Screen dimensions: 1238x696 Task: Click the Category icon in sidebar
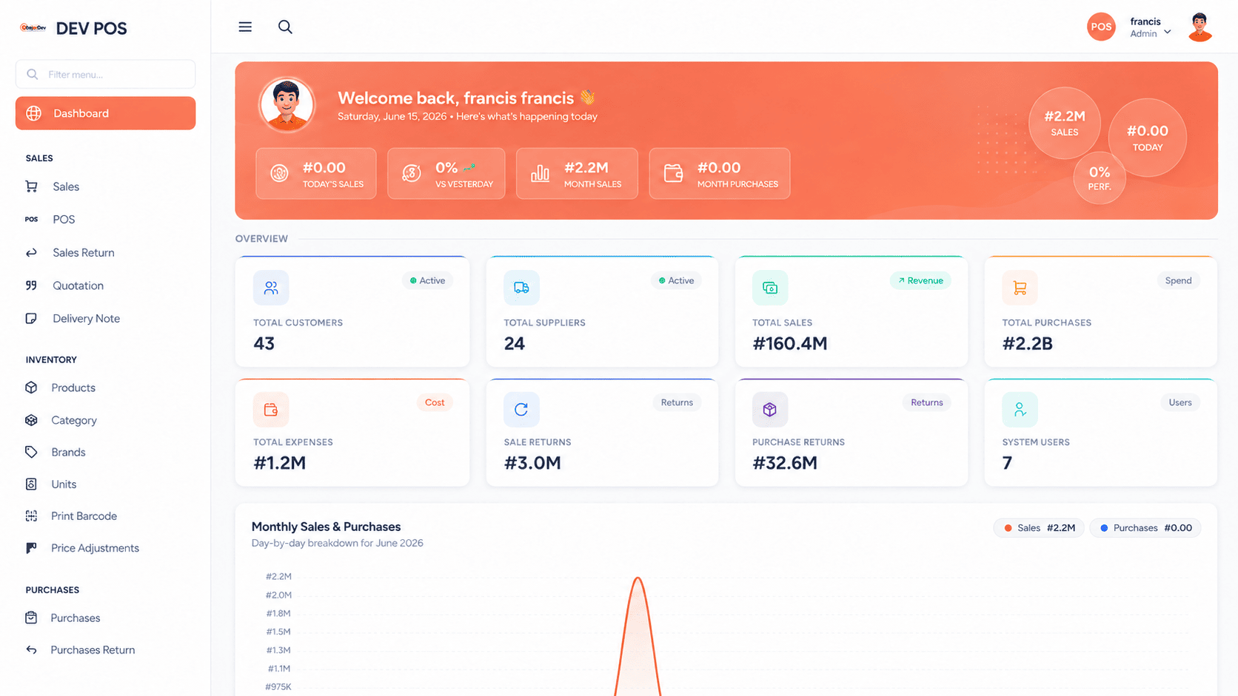pyautogui.click(x=31, y=420)
